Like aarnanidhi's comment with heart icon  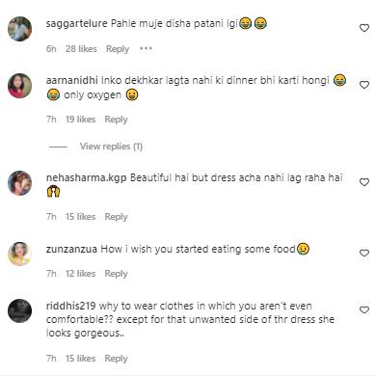[363, 85]
